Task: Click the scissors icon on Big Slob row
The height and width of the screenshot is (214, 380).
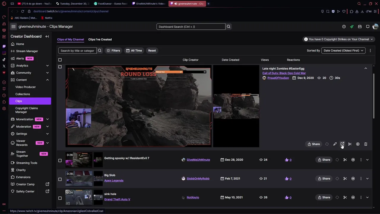Action: click(x=345, y=179)
